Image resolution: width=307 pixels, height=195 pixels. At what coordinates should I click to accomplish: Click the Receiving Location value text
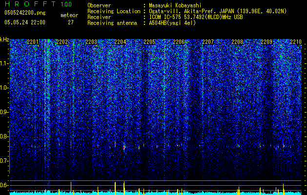click(x=218, y=11)
